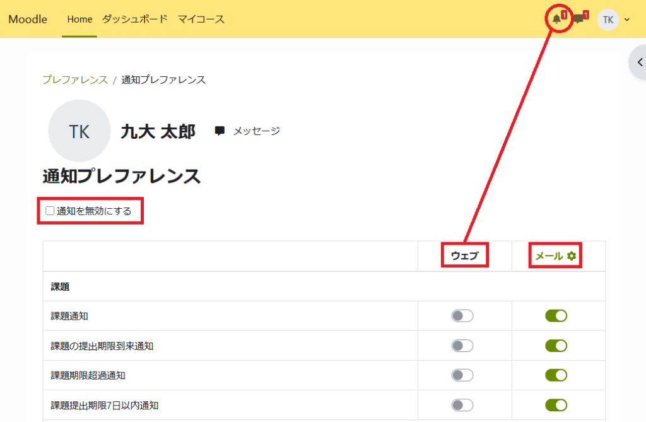Open the notifications bell icon

(x=556, y=20)
